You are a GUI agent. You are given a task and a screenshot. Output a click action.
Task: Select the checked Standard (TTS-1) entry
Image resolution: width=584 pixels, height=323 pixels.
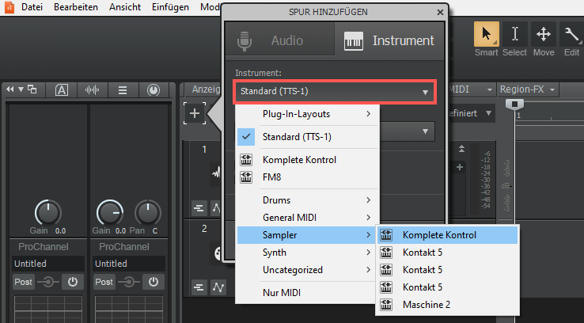pos(307,137)
